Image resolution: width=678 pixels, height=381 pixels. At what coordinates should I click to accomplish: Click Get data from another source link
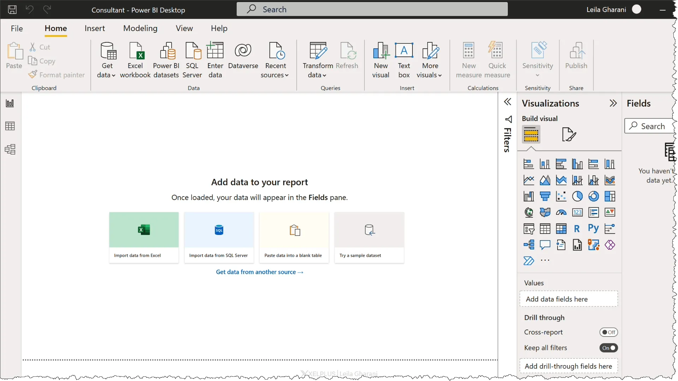coord(260,272)
